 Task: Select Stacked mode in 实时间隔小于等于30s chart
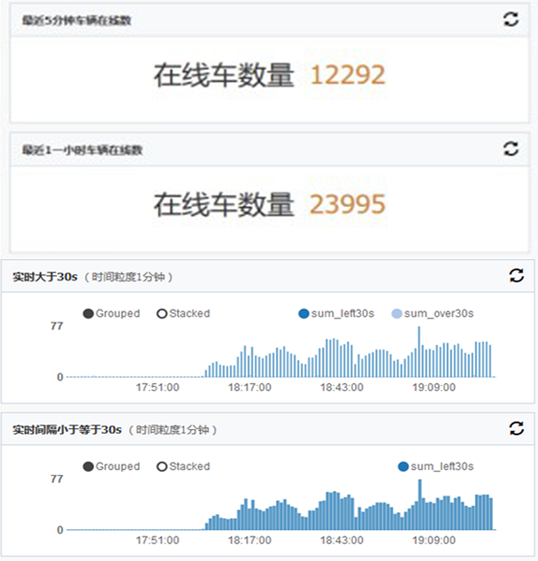point(183,466)
